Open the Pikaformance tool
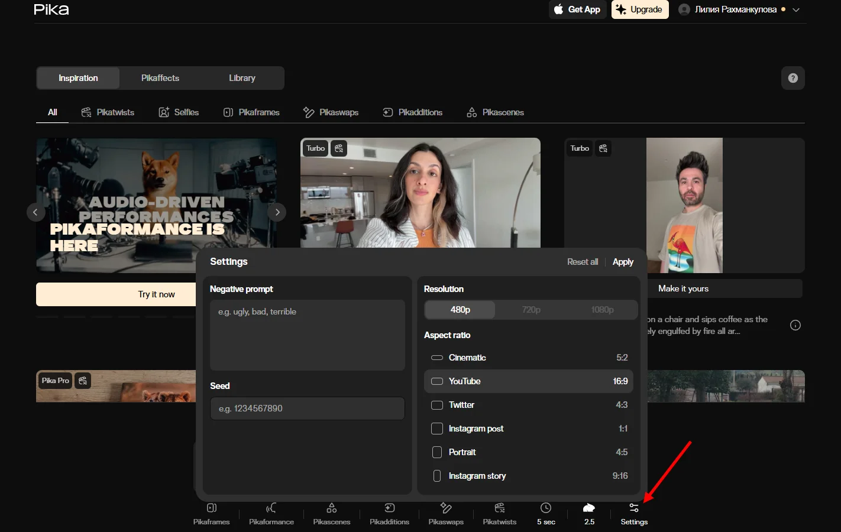The image size is (841, 532). point(271,514)
